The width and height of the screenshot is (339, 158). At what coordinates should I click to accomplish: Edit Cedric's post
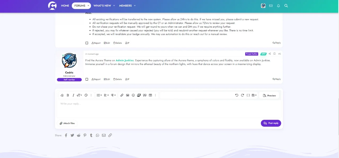coord(107,79)
